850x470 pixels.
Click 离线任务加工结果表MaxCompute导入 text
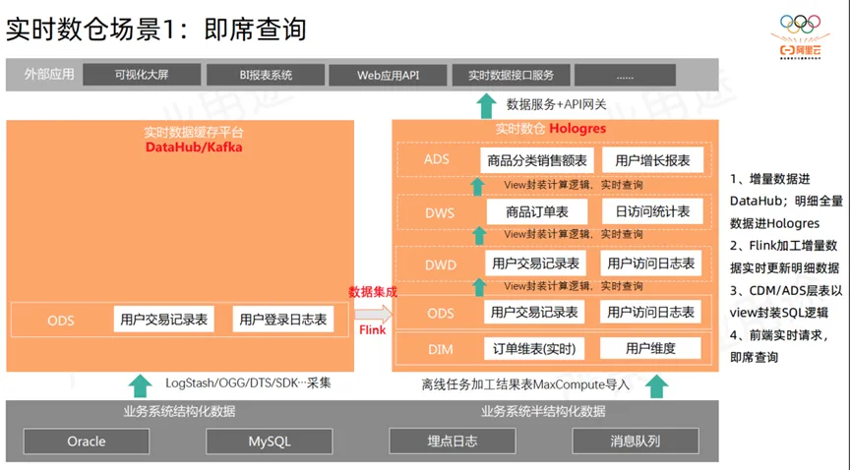tap(525, 384)
